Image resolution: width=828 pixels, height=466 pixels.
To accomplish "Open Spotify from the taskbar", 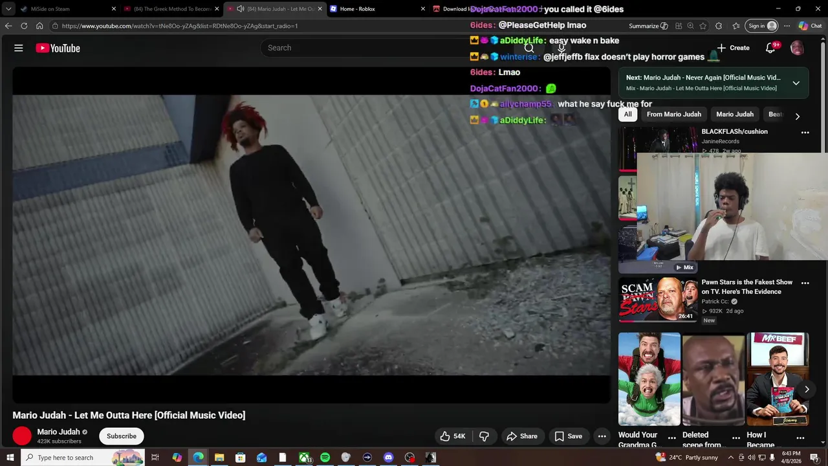I will [325, 458].
